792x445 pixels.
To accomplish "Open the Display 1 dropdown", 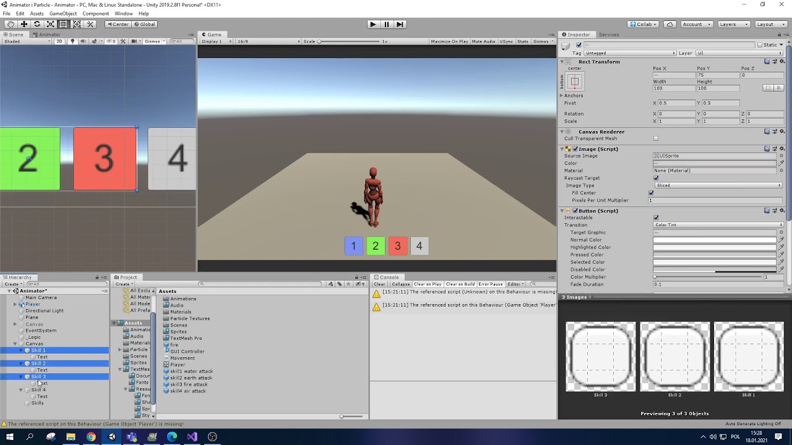I will pyautogui.click(x=217, y=41).
